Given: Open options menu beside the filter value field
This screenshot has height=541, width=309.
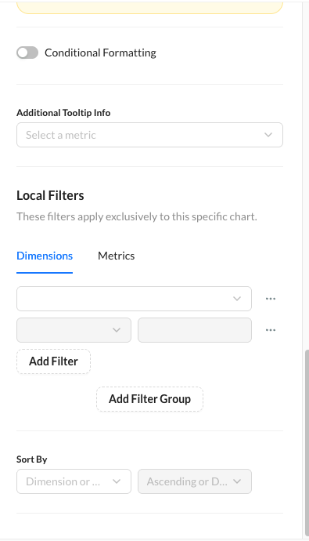Looking at the screenshot, I should [271, 330].
